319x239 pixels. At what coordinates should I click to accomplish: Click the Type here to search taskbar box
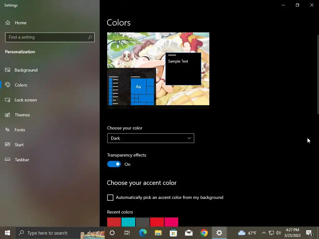[60, 233]
